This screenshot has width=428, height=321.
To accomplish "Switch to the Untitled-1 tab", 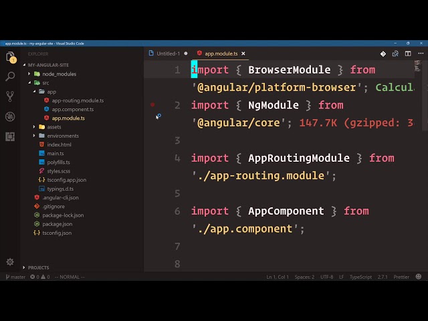I will [x=168, y=53].
